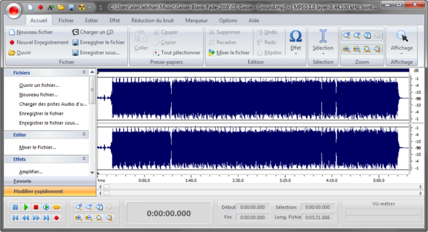
Task: Click the big red record application button
Action: [13, 11]
